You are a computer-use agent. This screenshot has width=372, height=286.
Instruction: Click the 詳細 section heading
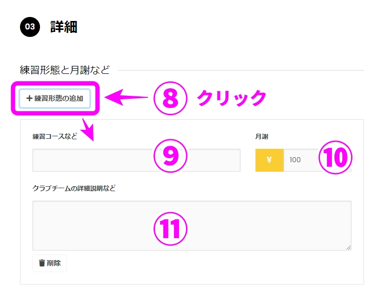pos(64,27)
